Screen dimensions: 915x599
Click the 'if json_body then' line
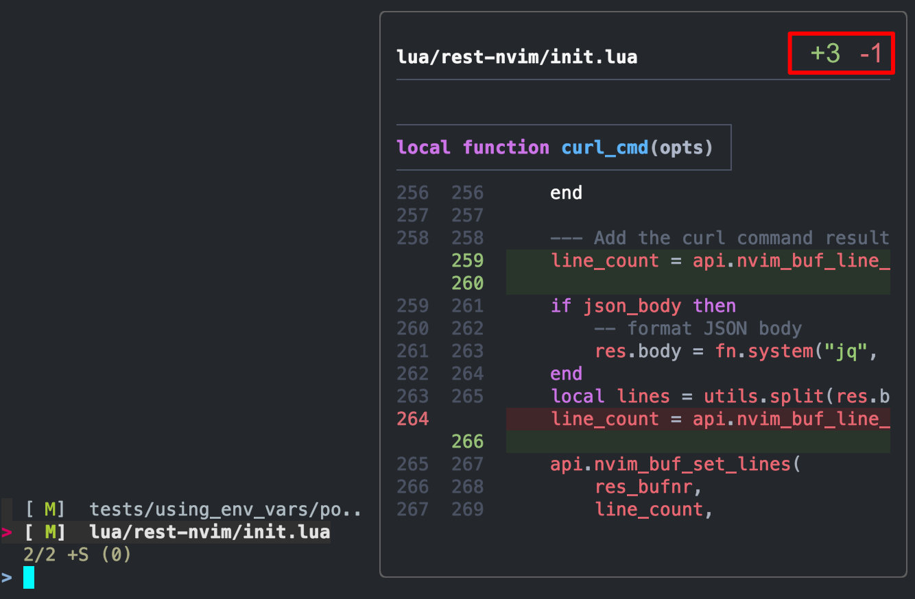point(643,306)
